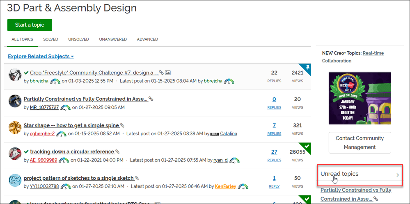The height and width of the screenshot is (204, 410).
Task: Open ryan_d user profile
Action: (220, 160)
